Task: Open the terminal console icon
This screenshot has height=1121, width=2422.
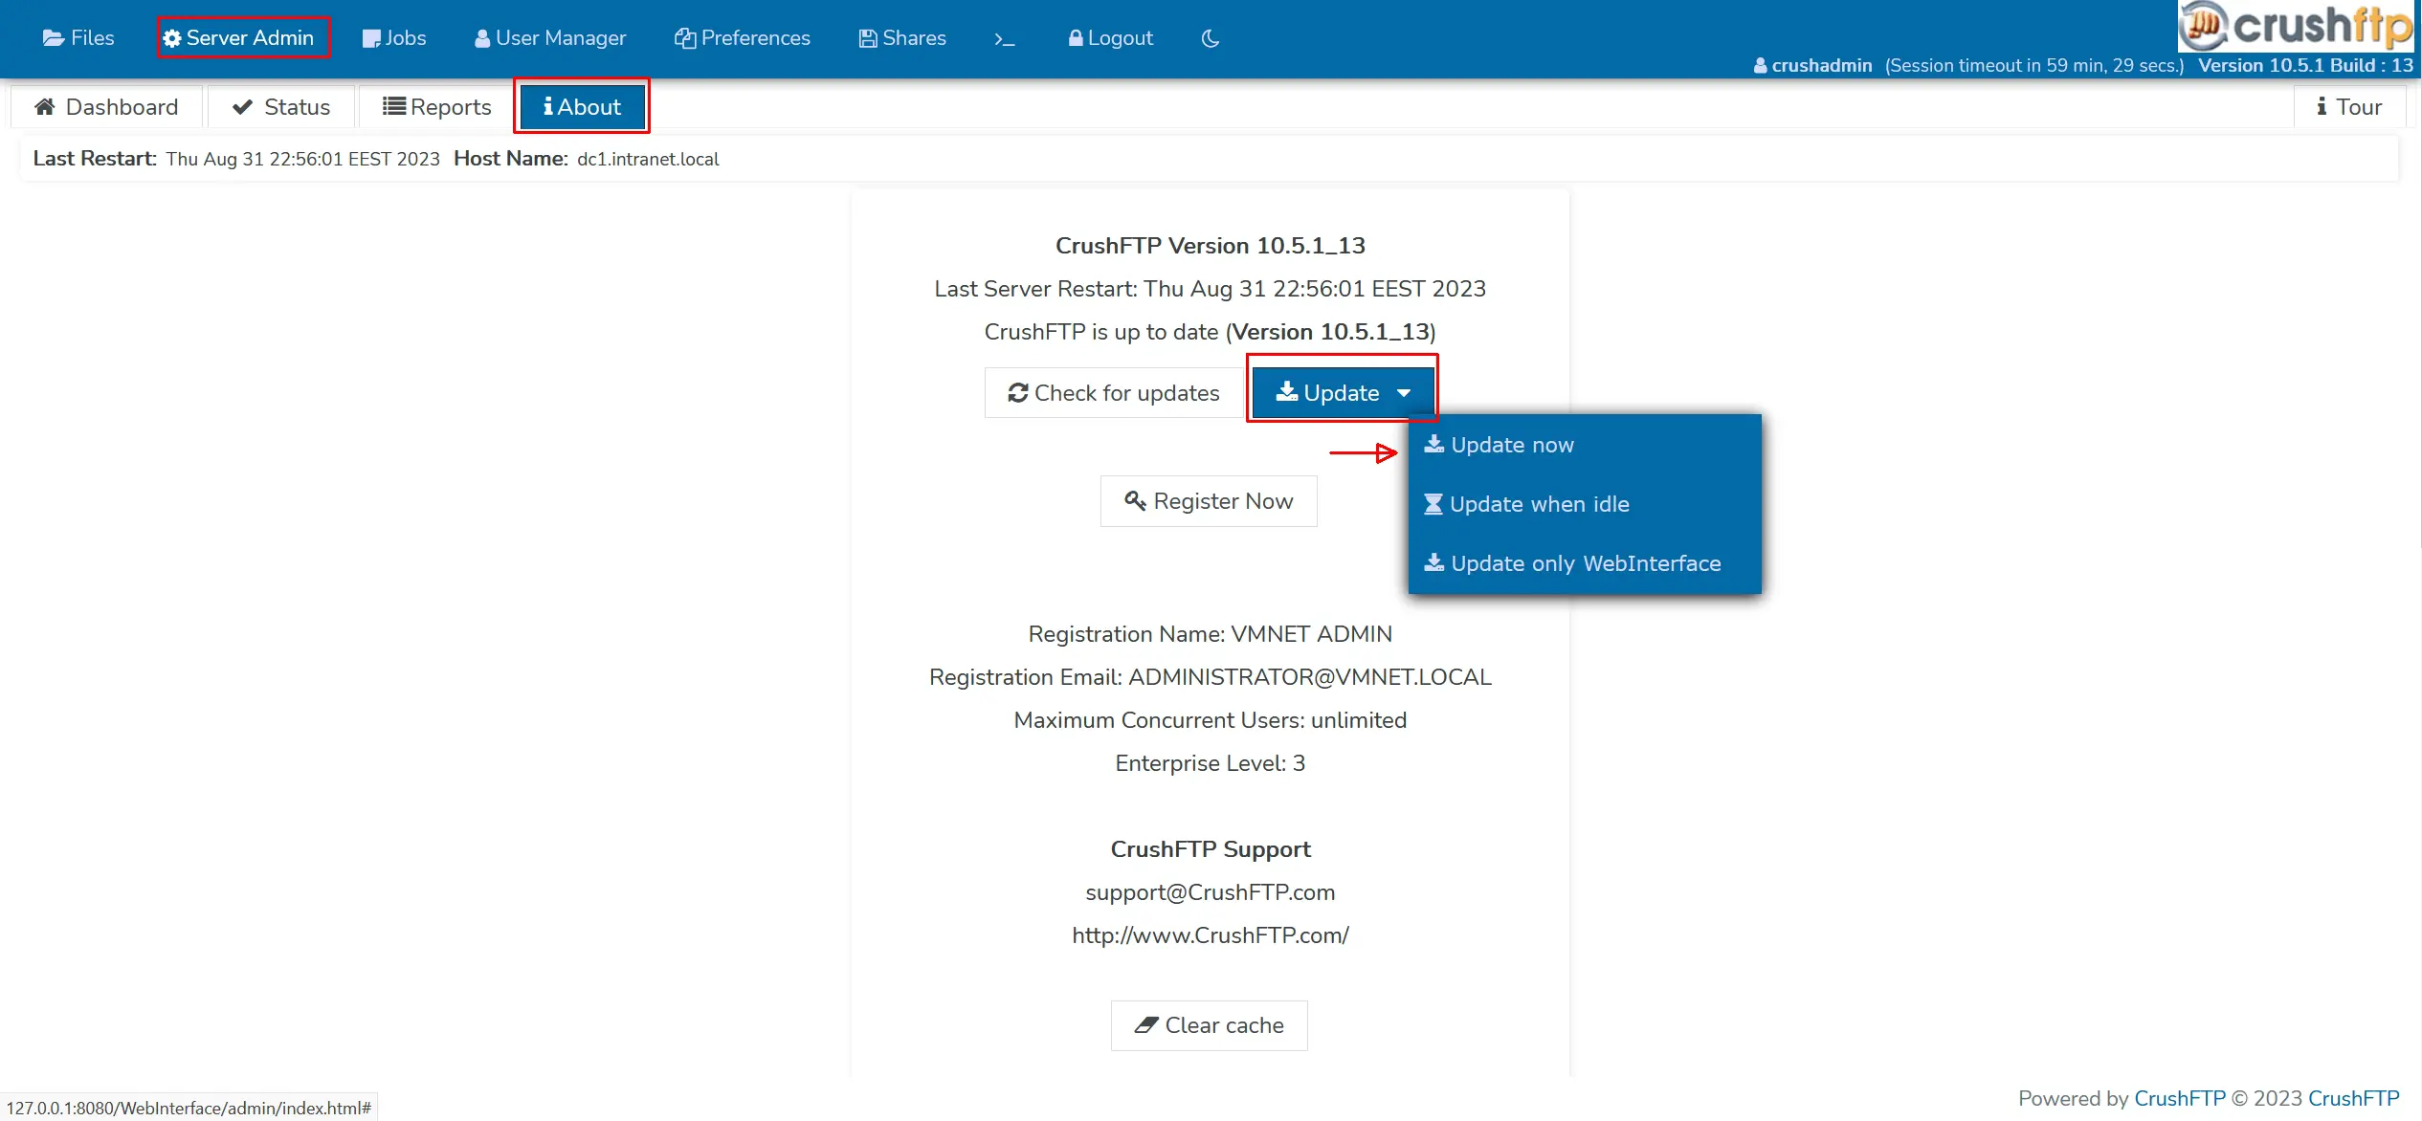Action: point(1004,39)
